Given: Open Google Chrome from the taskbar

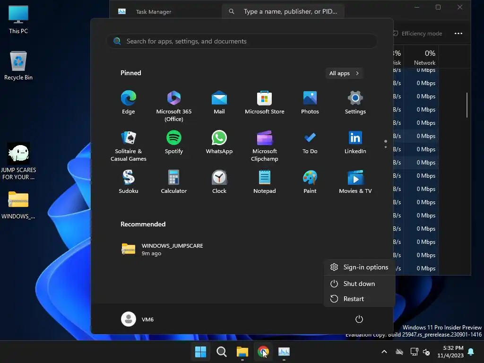Looking at the screenshot, I should tap(263, 352).
